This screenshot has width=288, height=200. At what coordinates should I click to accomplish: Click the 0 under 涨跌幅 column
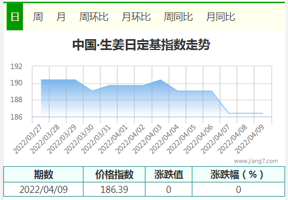point(238,189)
